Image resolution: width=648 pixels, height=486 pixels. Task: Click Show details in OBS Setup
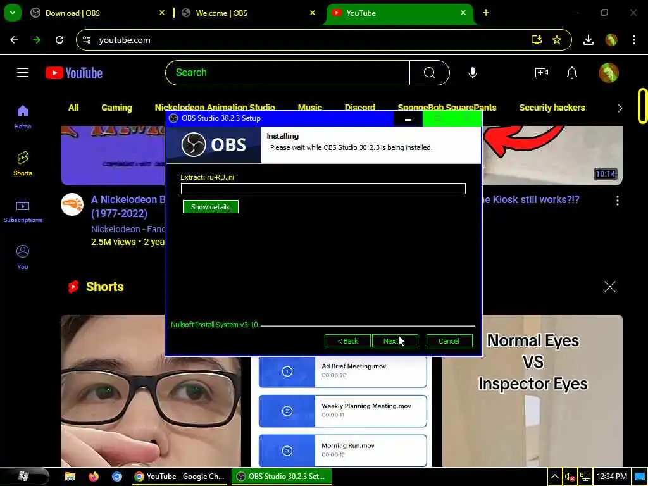tap(210, 207)
